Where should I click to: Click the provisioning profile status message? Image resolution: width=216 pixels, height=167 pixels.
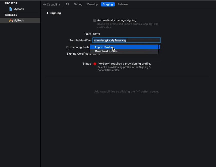[x=124, y=64]
